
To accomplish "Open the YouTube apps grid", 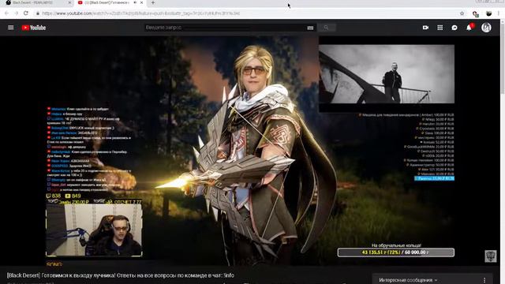I will click(440, 28).
